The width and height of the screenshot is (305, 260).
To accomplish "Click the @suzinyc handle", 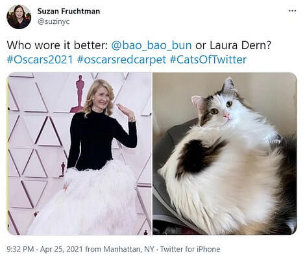I will pos(53,21).
